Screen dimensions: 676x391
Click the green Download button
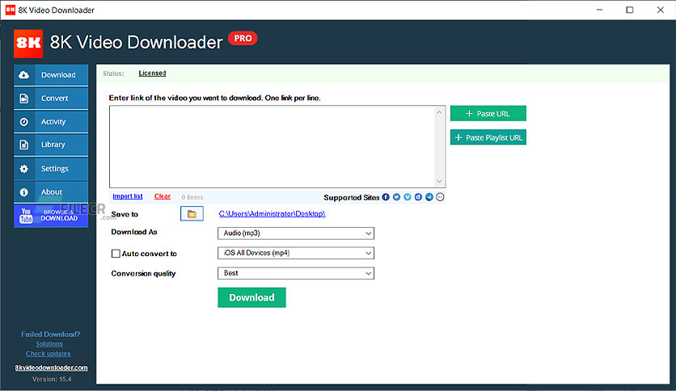(251, 297)
